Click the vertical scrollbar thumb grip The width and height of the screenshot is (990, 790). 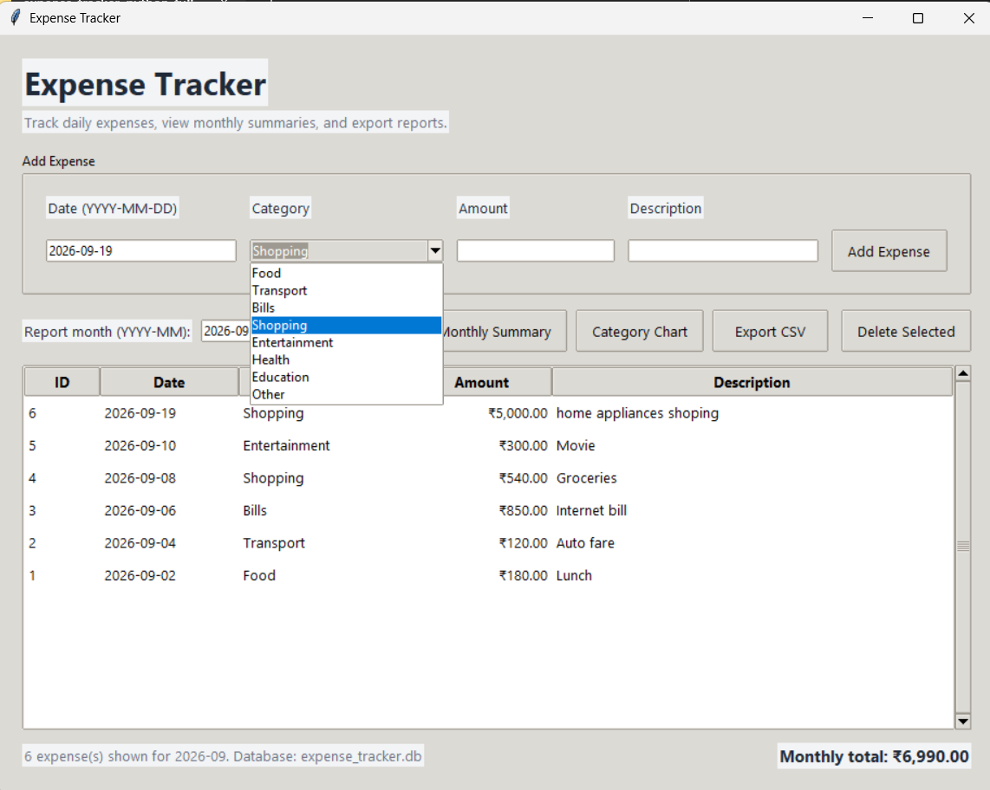(x=963, y=547)
